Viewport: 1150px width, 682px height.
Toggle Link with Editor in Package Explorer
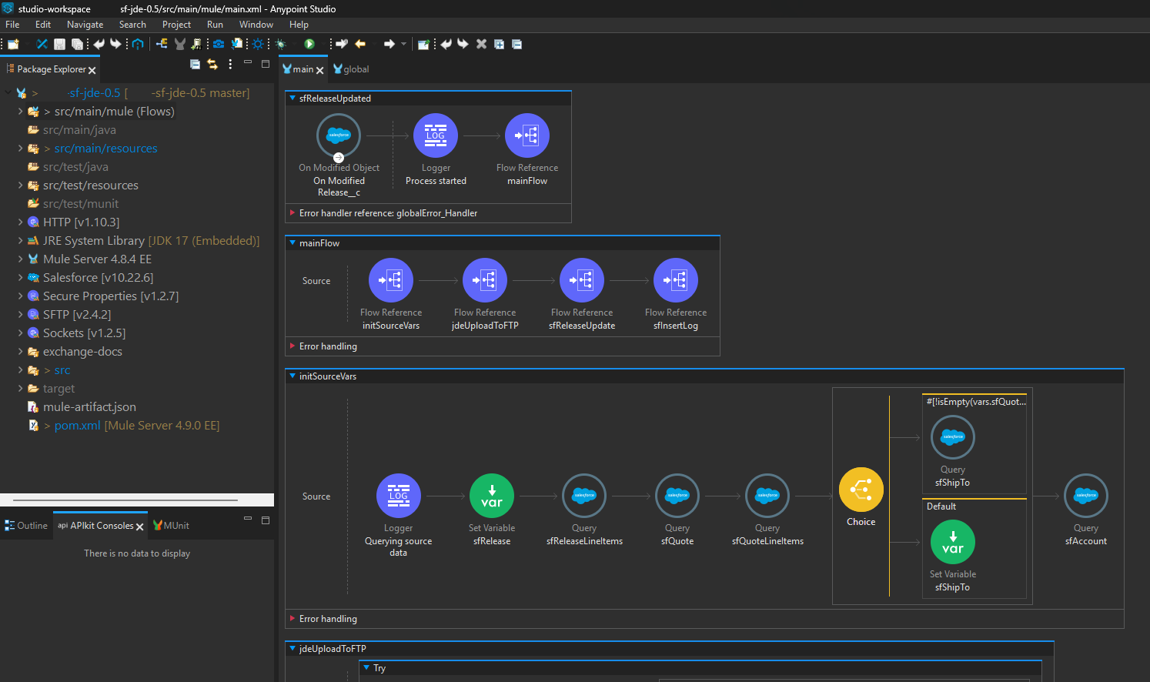[212, 64]
